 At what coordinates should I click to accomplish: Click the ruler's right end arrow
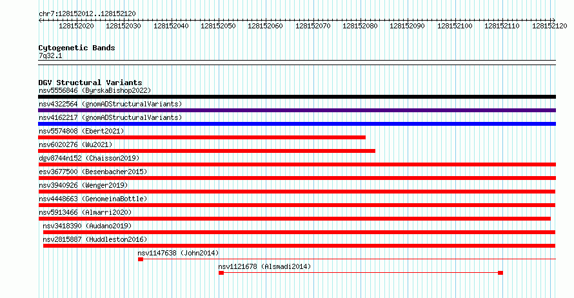pyautogui.click(x=554, y=21)
